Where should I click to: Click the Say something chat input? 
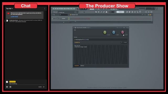tap(27, 84)
